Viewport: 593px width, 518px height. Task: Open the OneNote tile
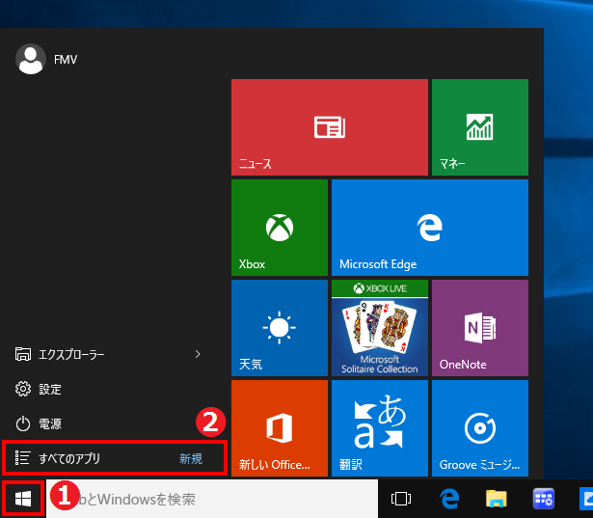point(480,328)
